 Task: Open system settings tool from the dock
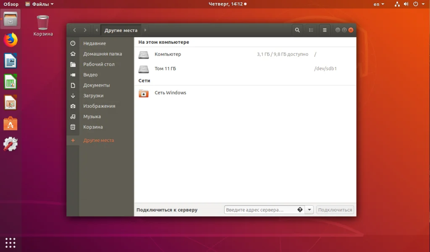(10, 144)
